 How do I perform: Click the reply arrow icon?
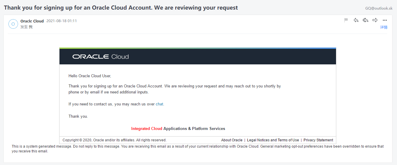pyautogui.click(x=356, y=20)
